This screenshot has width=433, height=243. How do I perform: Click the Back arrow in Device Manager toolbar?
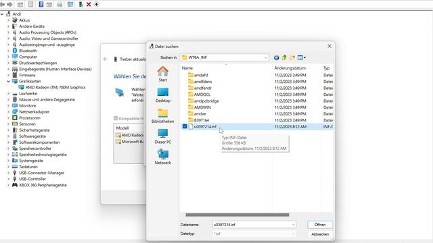pos(3,5)
